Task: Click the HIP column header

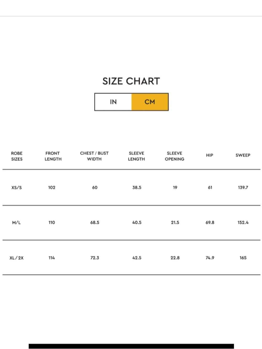Action: click(210, 155)
